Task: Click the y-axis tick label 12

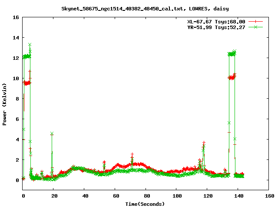Action: click(16, 58)
